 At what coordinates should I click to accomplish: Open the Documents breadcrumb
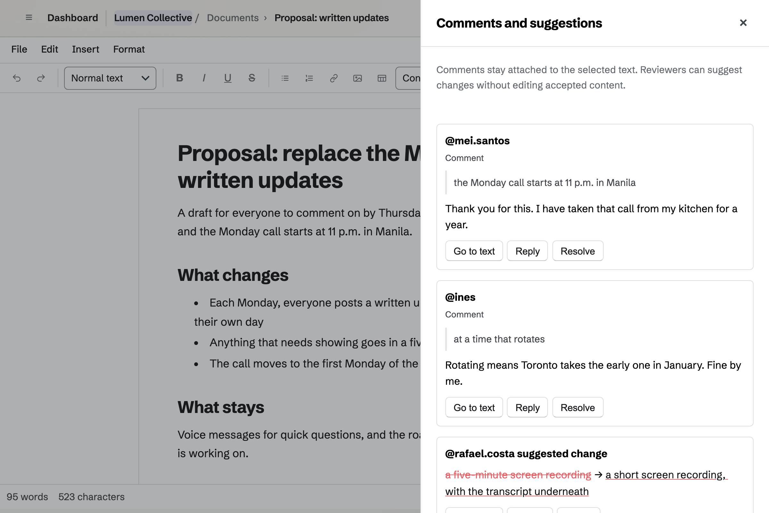[233, 18]
